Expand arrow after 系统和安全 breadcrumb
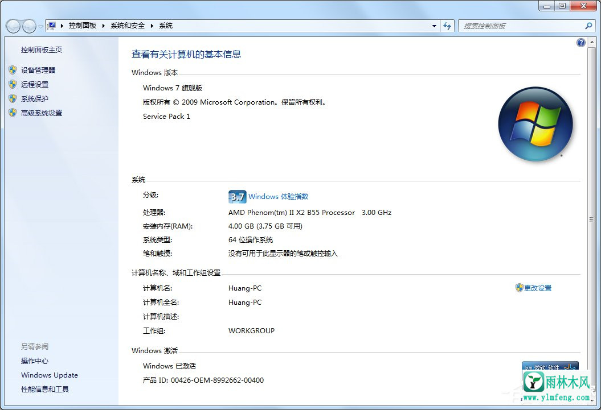 pyautogui.click(x=152, y=26)
